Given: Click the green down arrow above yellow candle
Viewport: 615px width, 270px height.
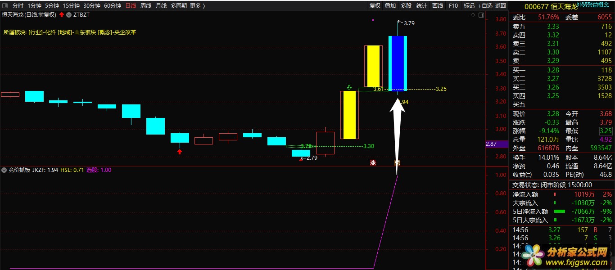Looking at the screenshot, I should tap(349, 87).
